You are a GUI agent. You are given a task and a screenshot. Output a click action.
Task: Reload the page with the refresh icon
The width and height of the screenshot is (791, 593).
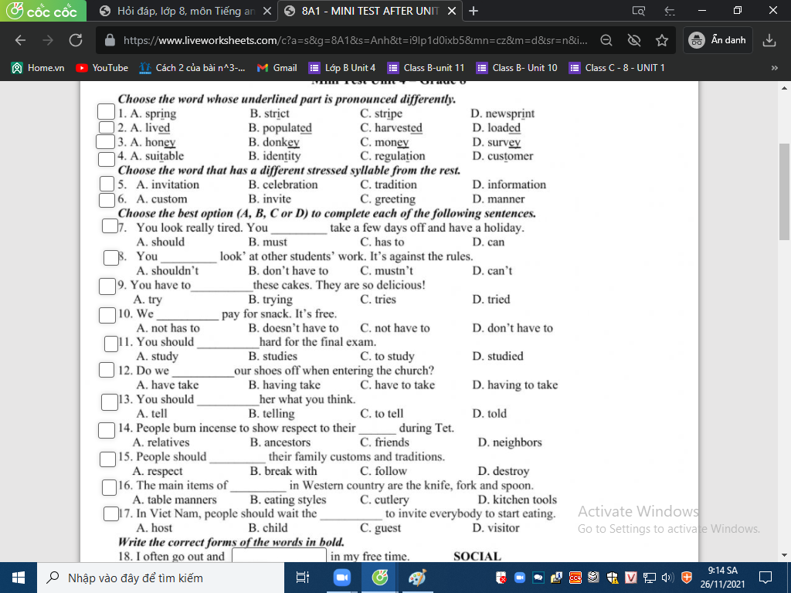tap(76, 40)
